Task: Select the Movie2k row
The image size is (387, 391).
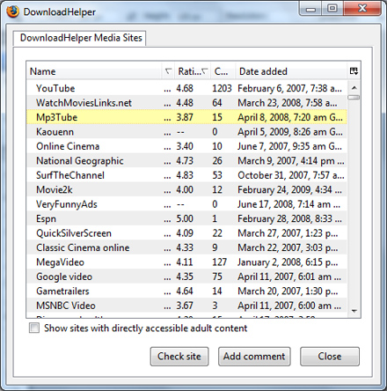Action: click(x=186, y=189)
